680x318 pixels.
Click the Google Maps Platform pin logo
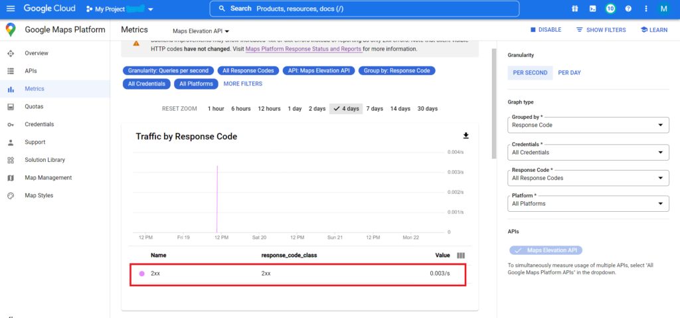[x=11, y=30]
